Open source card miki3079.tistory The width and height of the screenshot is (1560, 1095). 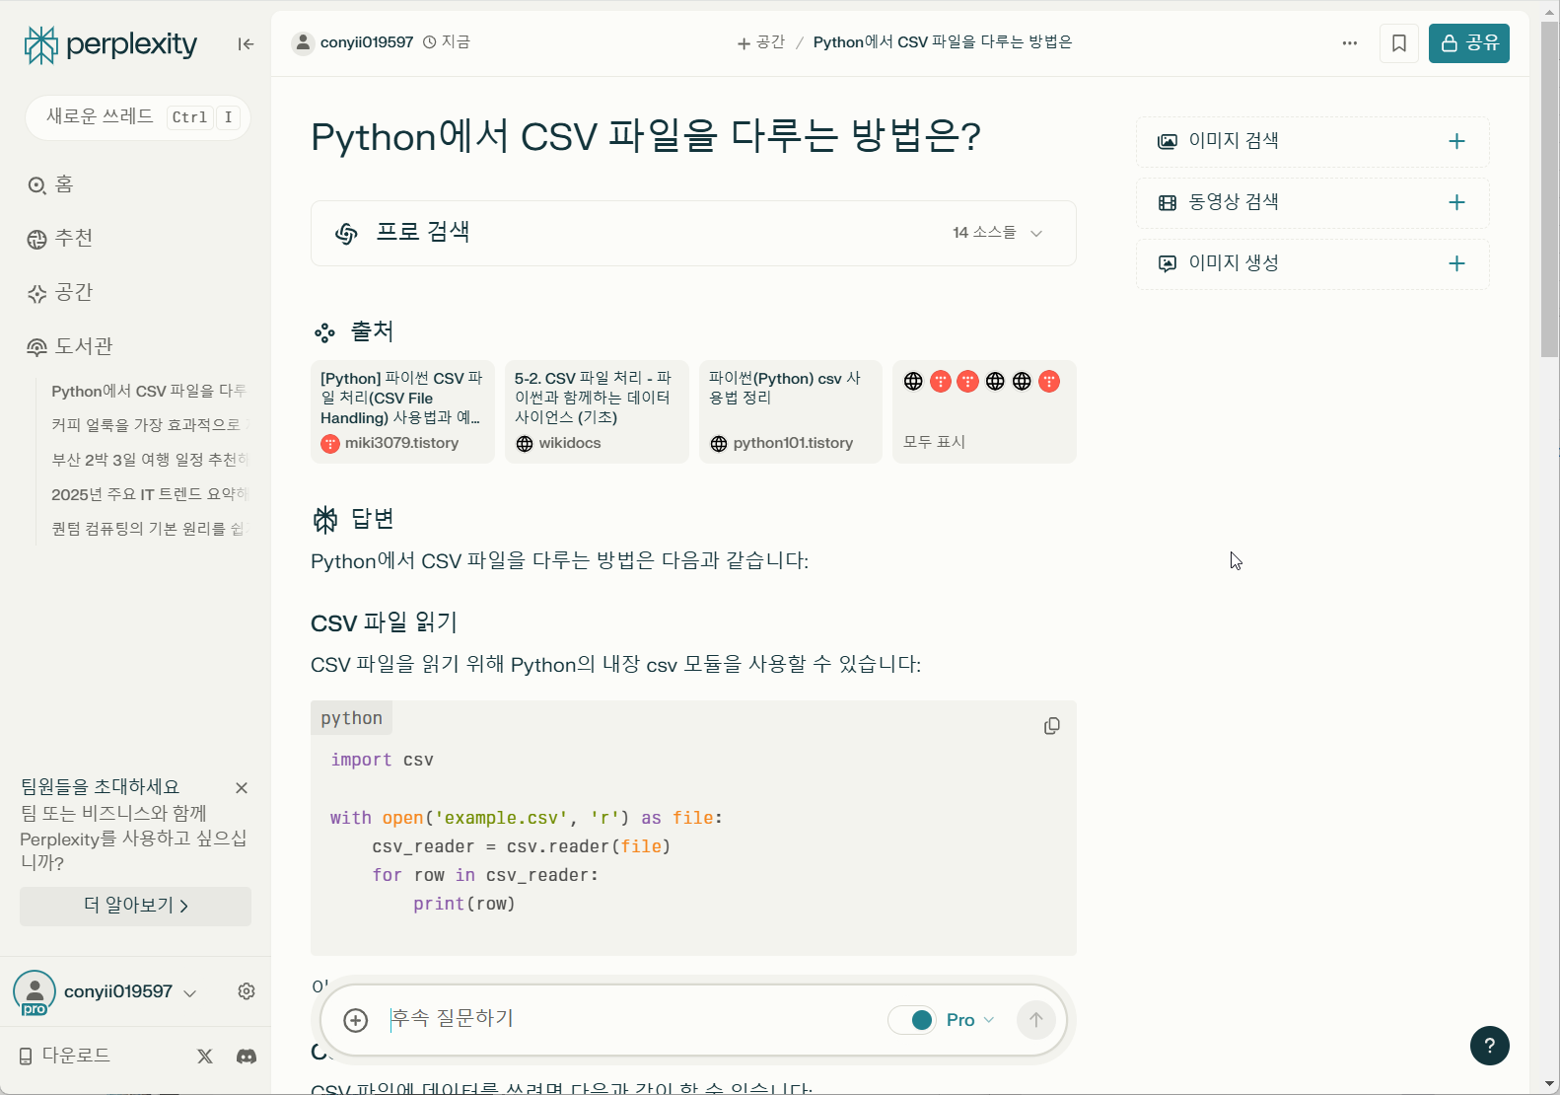(x=402, y=411)
